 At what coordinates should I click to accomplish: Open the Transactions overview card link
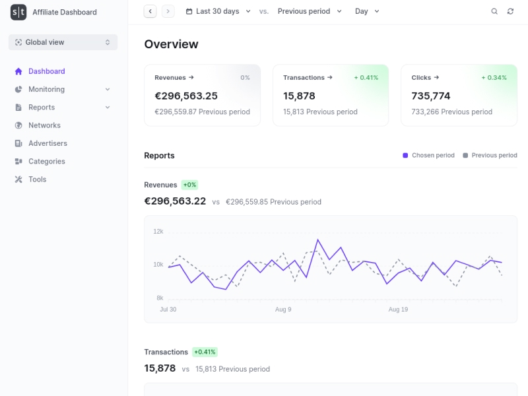coord(308,77)
